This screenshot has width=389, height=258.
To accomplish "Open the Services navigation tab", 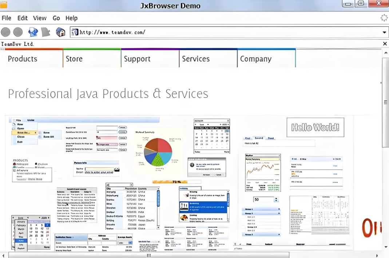I will [x=196, y=59].
